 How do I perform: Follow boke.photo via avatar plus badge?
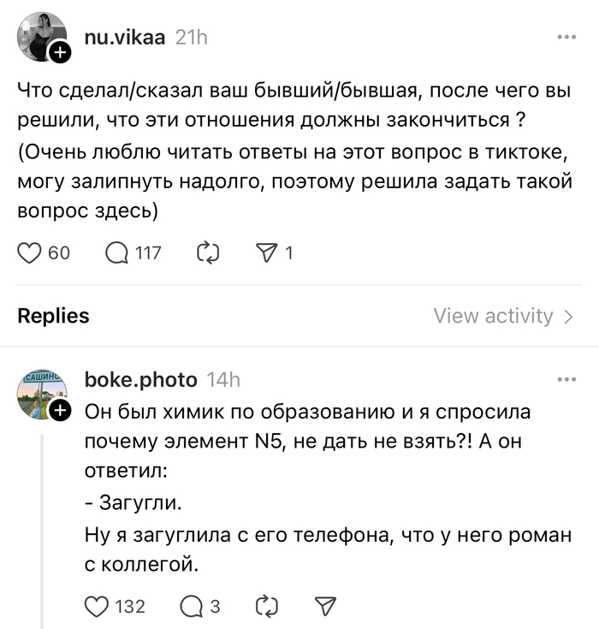pos(59,412)
